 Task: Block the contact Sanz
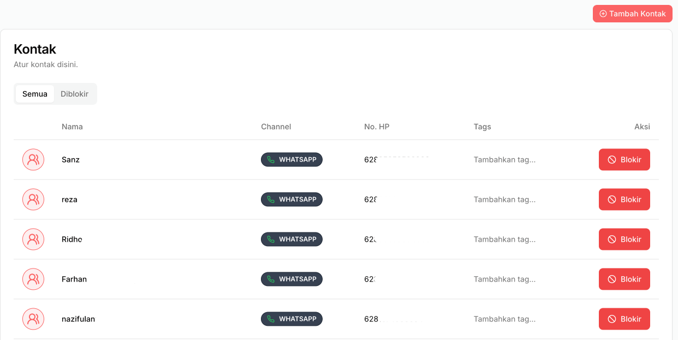(624, 159)
